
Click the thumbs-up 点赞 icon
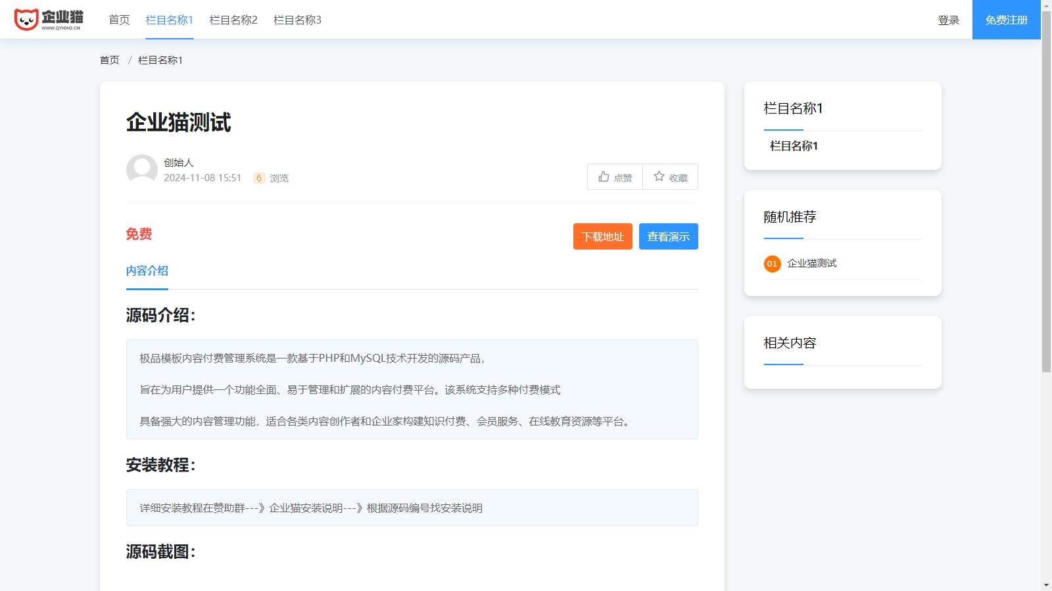[604, 177]
